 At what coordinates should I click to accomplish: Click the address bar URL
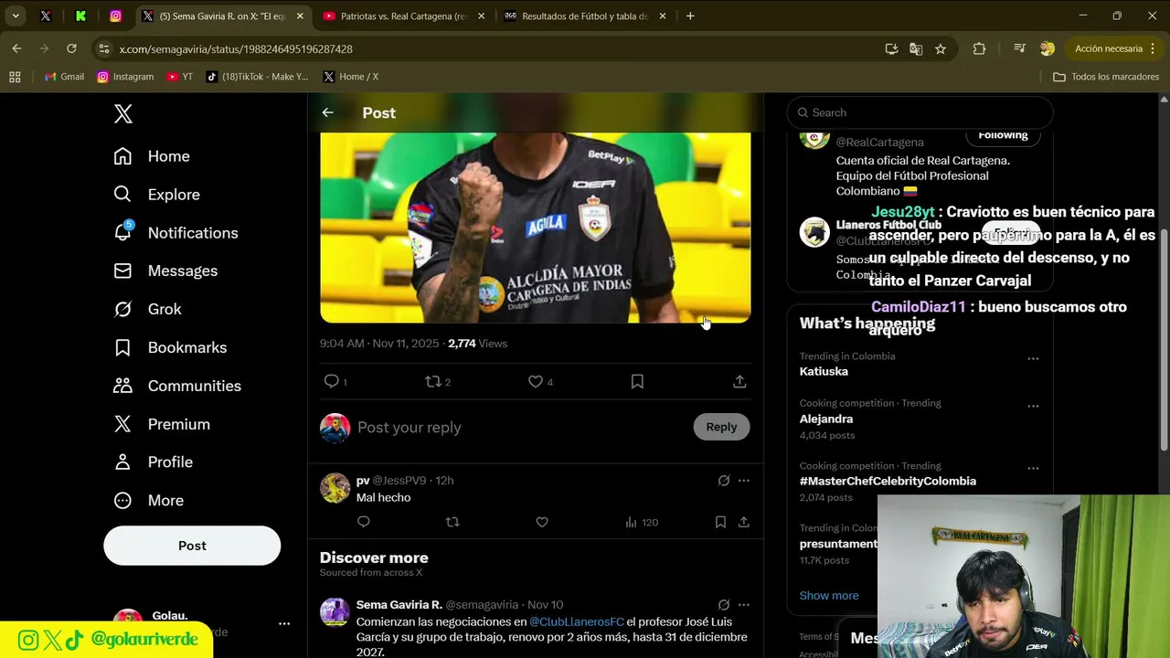pyautogui.click(x=236, y=49)
